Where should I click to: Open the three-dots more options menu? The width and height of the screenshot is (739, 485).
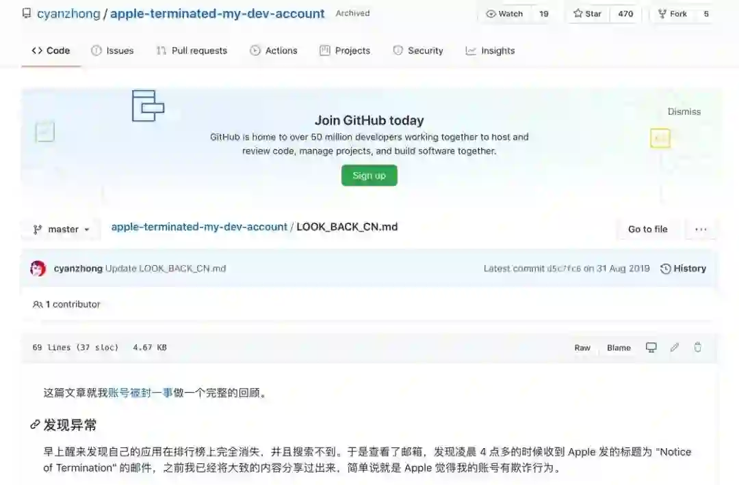tap(701, 229)
